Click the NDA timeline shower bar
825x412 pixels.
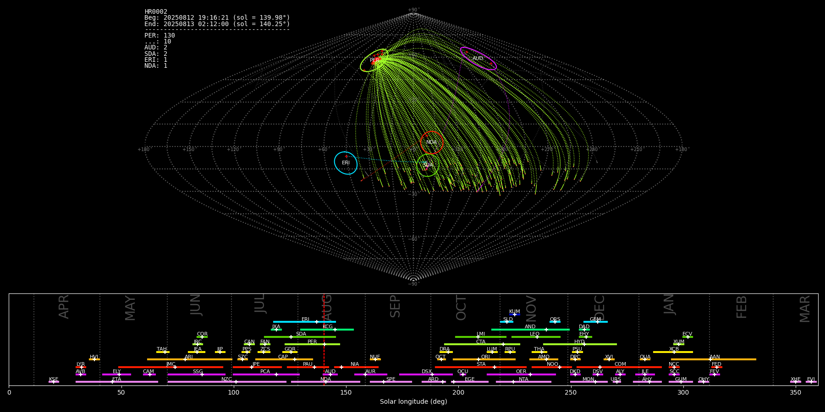pyautogui.click(x=325, y=382)
